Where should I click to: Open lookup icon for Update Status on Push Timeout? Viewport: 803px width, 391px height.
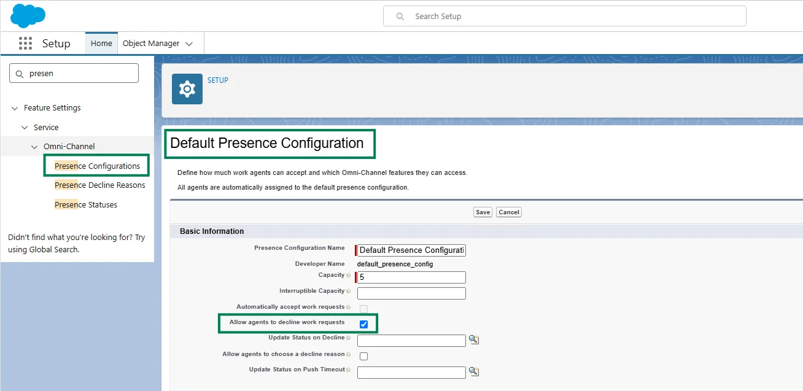click(473, 371)
